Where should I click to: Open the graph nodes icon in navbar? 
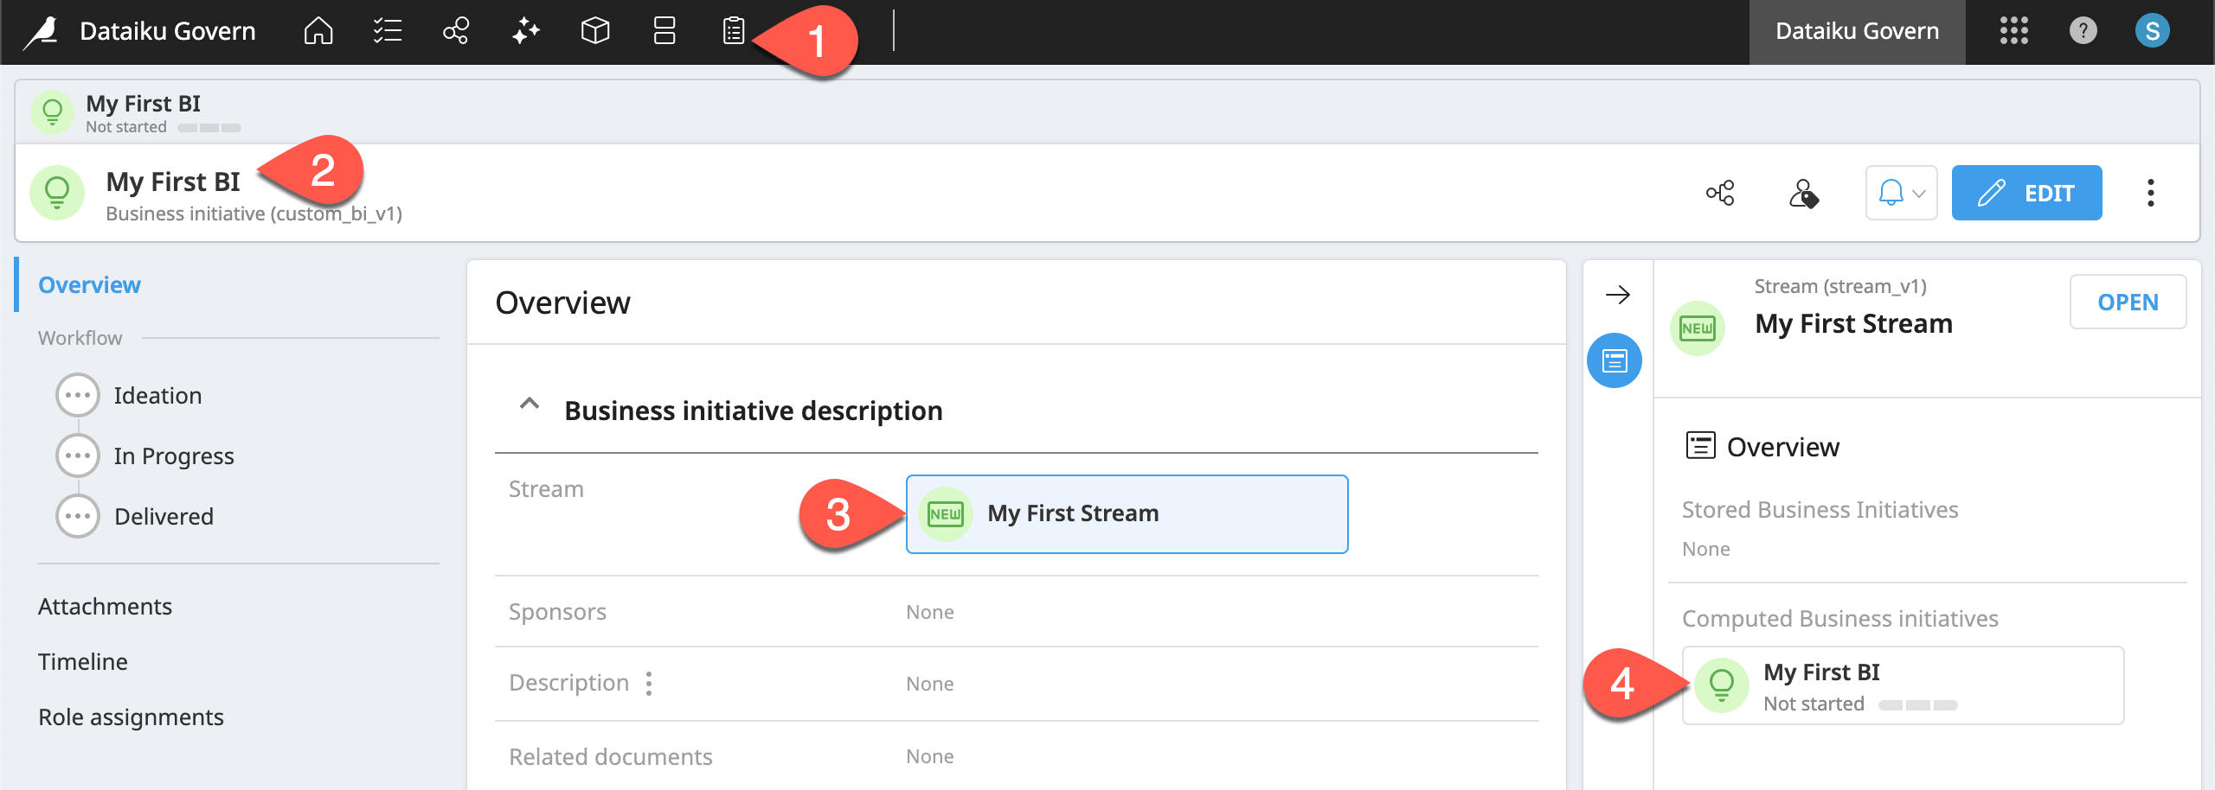(x=456, y=31)
